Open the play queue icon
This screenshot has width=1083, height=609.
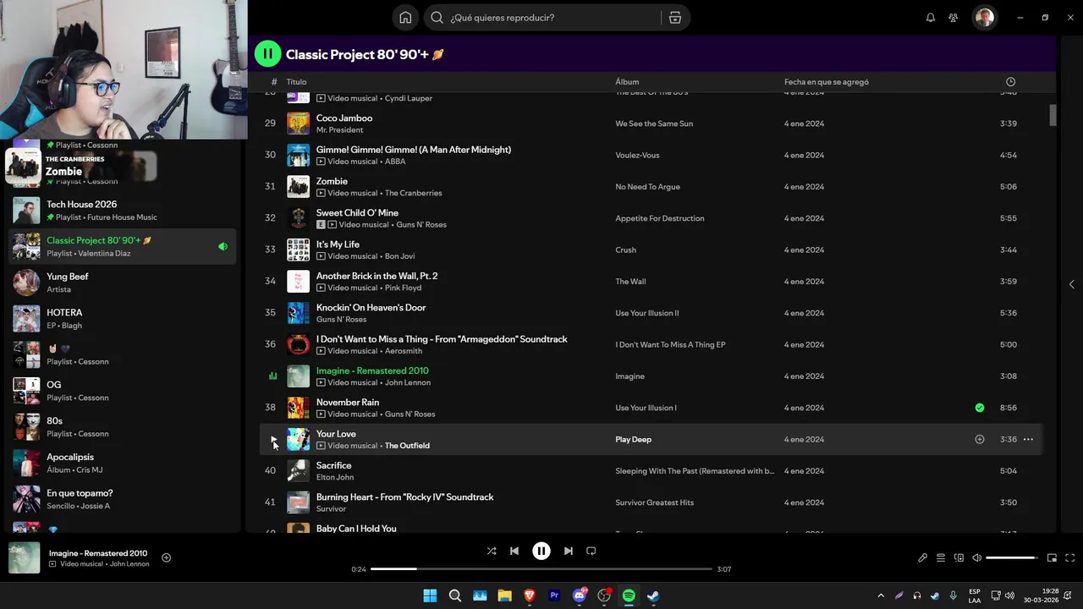click(941, 558)
